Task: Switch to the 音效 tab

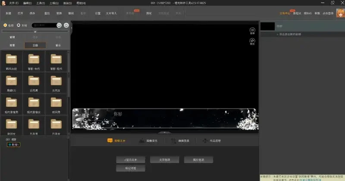Action: [13, 37]
